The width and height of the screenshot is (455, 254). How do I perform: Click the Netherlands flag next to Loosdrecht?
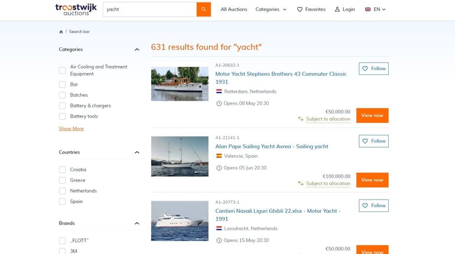coord(219,229)
